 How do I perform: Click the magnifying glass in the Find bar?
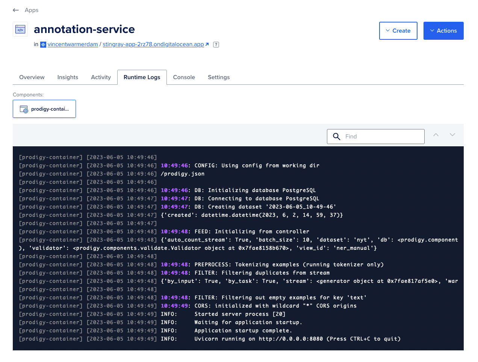[x=336, y=136]
